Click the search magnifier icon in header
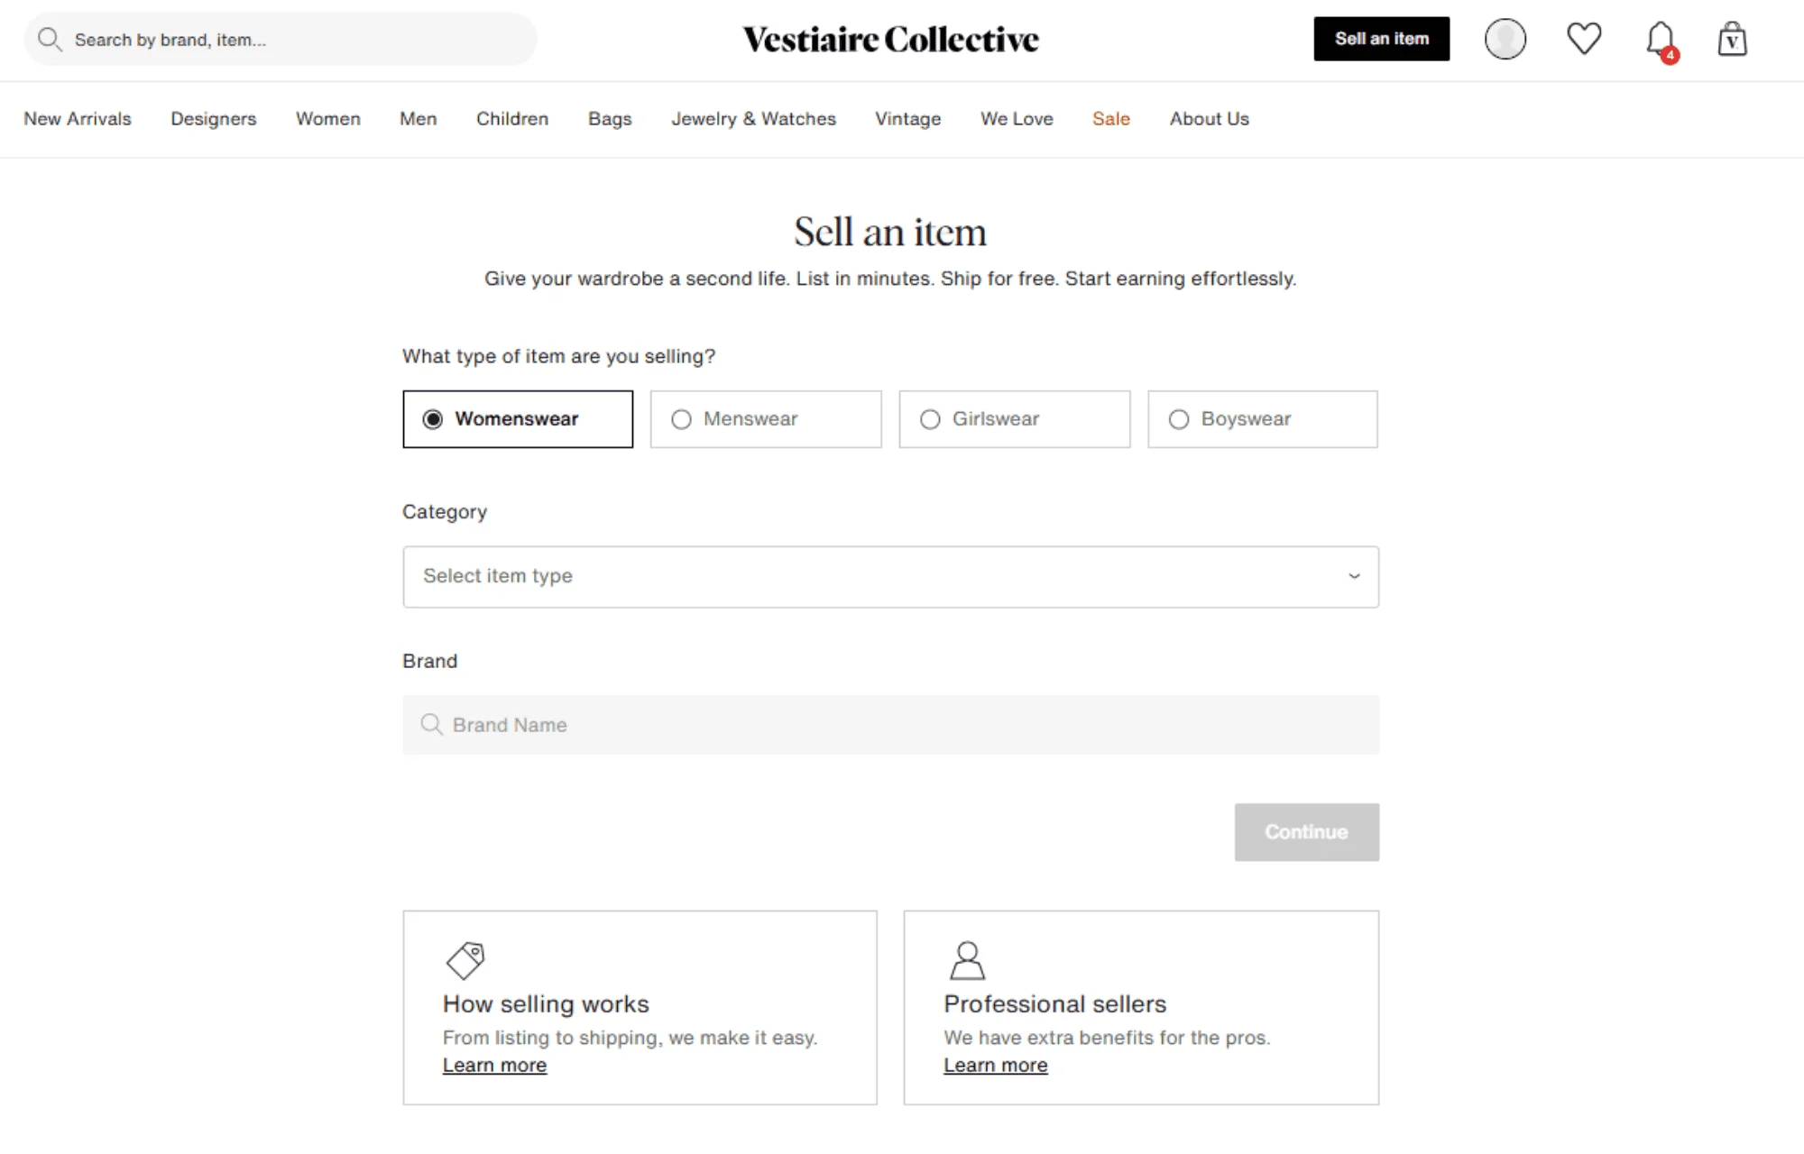The width and height of the screenshot is (1804, 1154). click(50, 40)
